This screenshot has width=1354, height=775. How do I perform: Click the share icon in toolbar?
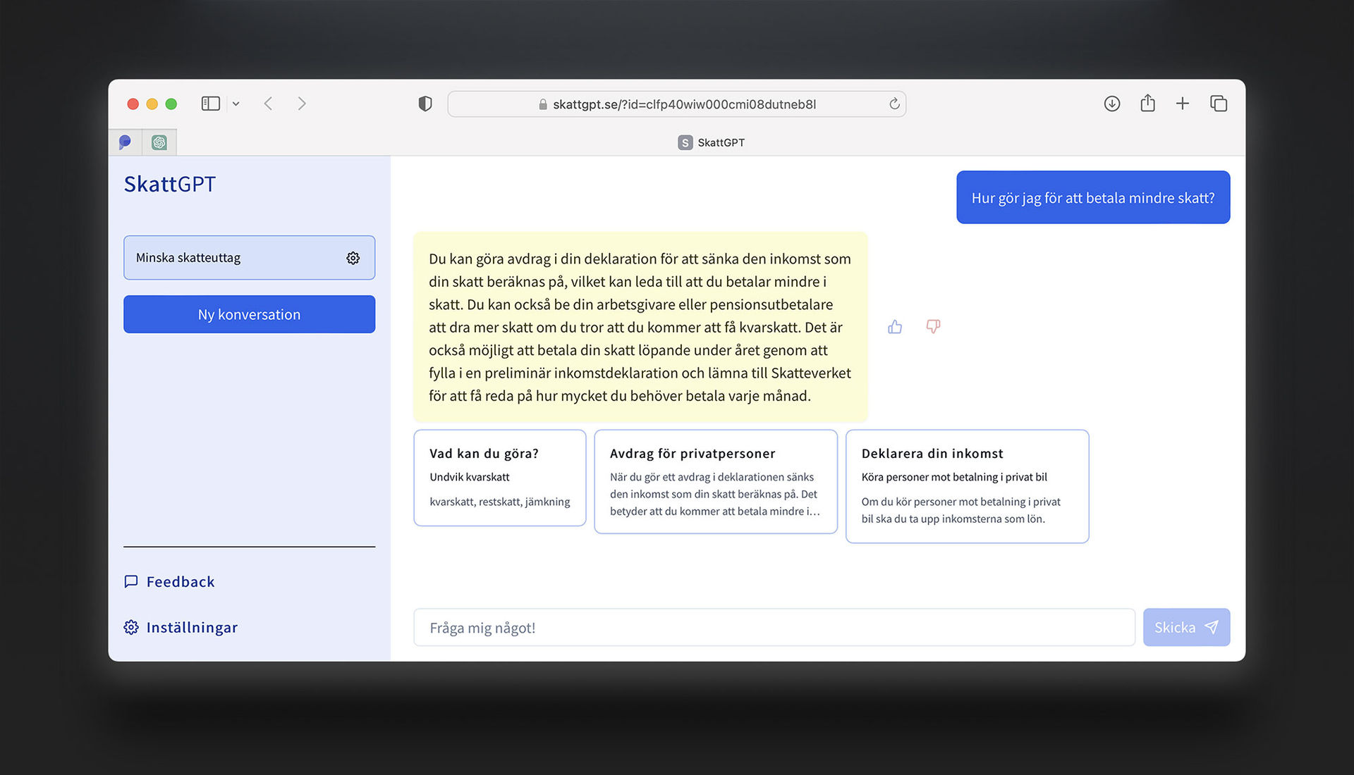(x=1147, y=104)
